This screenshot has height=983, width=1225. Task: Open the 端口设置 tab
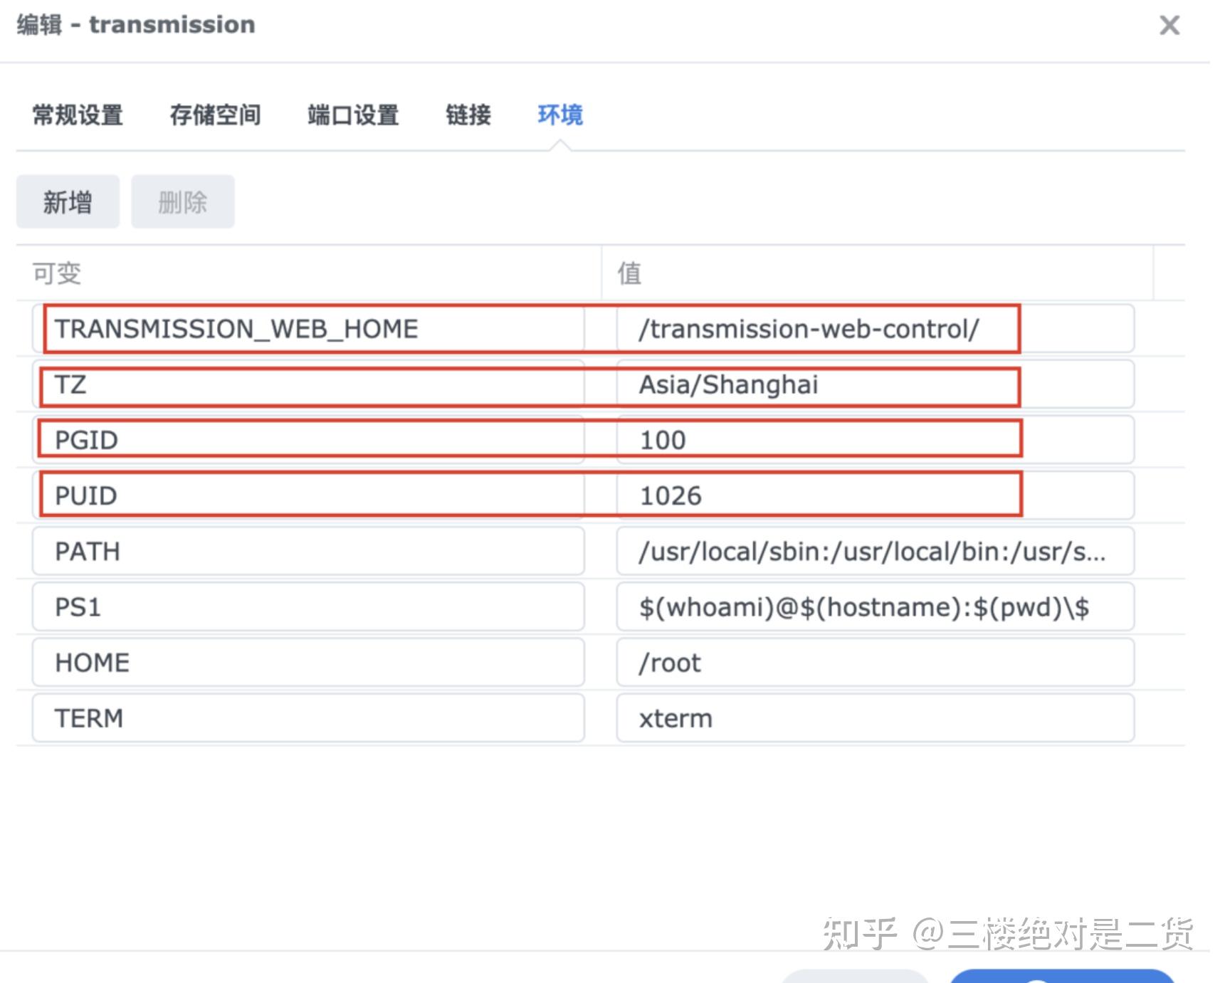[352, 115]
